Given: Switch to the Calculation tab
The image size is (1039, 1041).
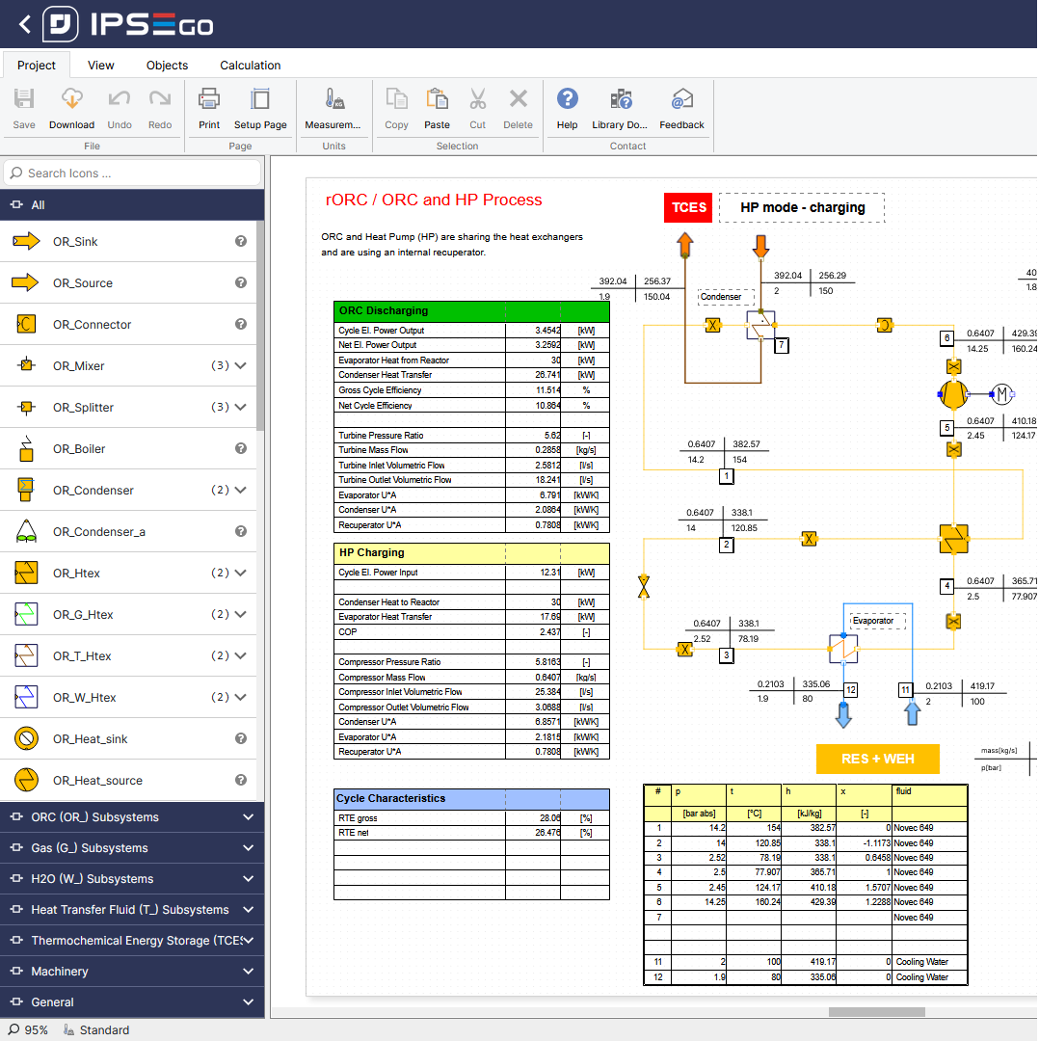Looking at the screenshot, I should tap(250, 66).
